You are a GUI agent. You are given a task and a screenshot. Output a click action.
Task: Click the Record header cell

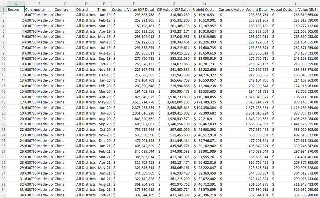pos(16,10)
